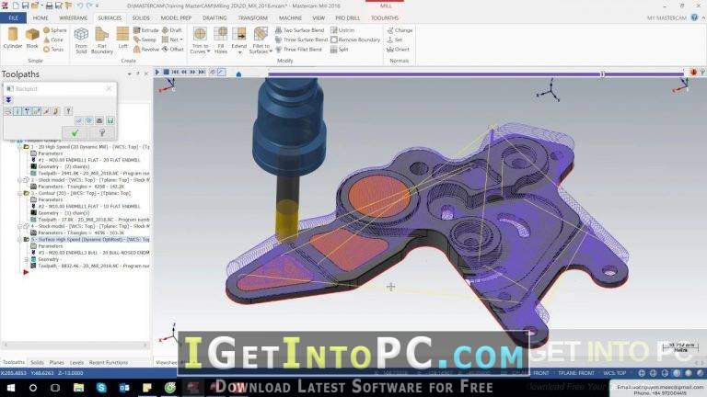707x397 pixels.
Task: Expand the Backplot dialog double-chevron
Action: coord(8,100)
